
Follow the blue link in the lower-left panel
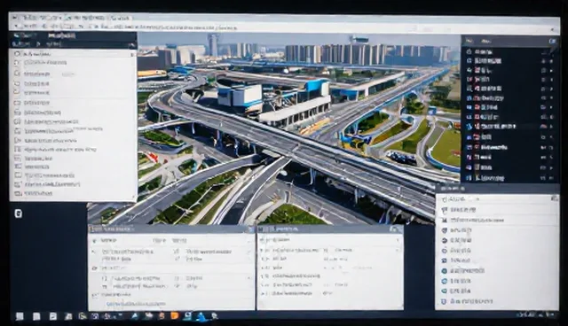(x=136, y=304)
